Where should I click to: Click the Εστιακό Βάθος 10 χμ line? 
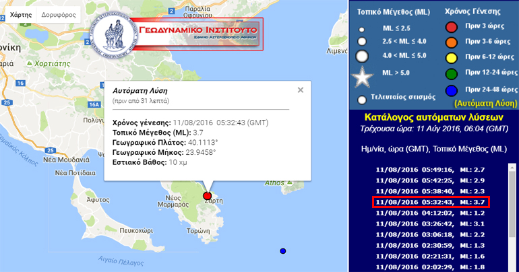[150, 162]
